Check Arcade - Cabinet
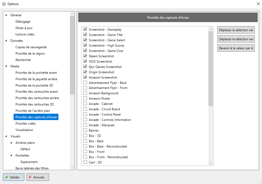 (85, 104)
